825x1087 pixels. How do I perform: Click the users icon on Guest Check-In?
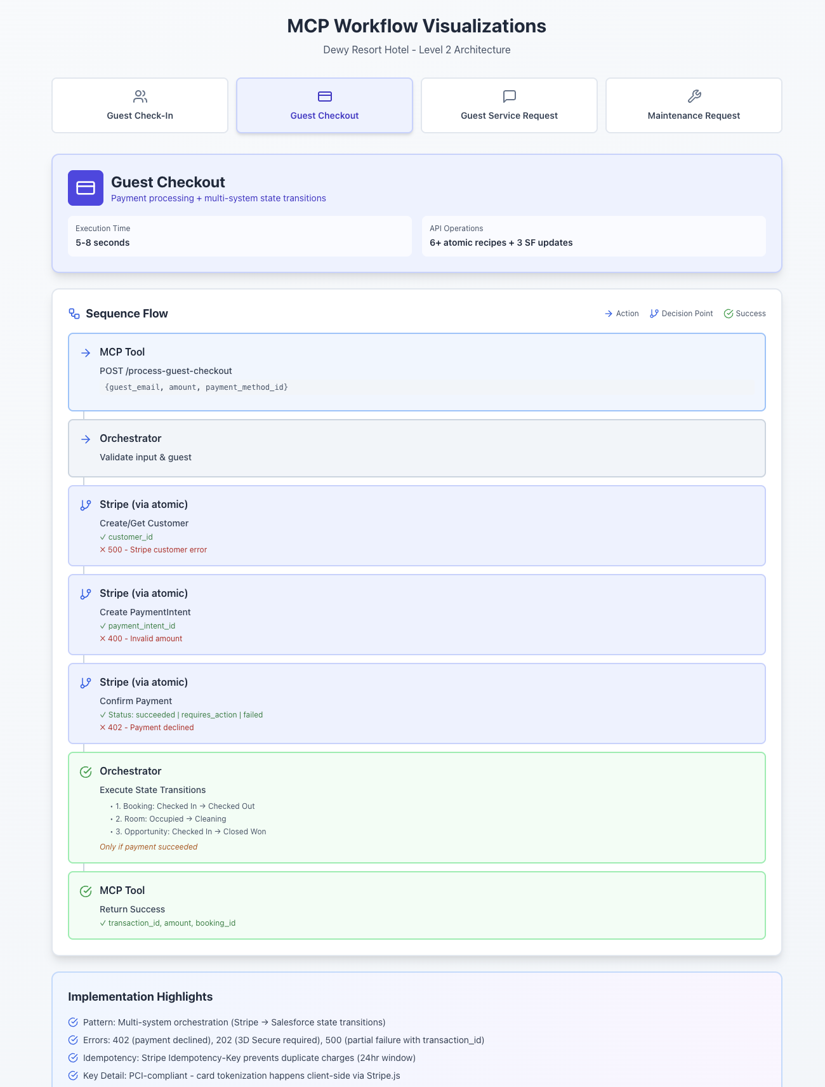tap(140, 97)
